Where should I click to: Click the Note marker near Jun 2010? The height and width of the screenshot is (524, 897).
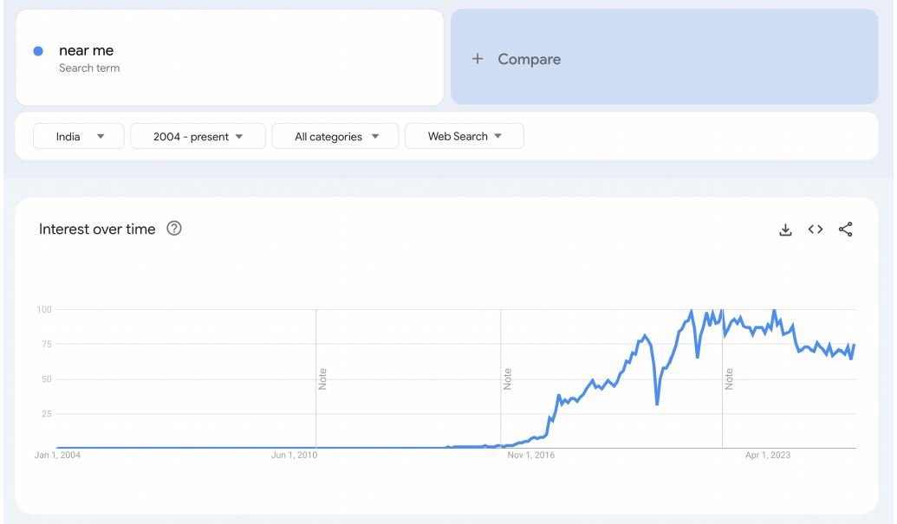321,378
